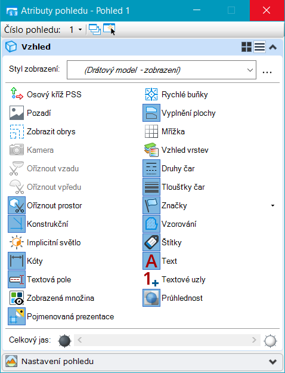Click the Celkový jas brightness slider track
Image resolution: width=285 pixels, height=373 pixels.
167,340
